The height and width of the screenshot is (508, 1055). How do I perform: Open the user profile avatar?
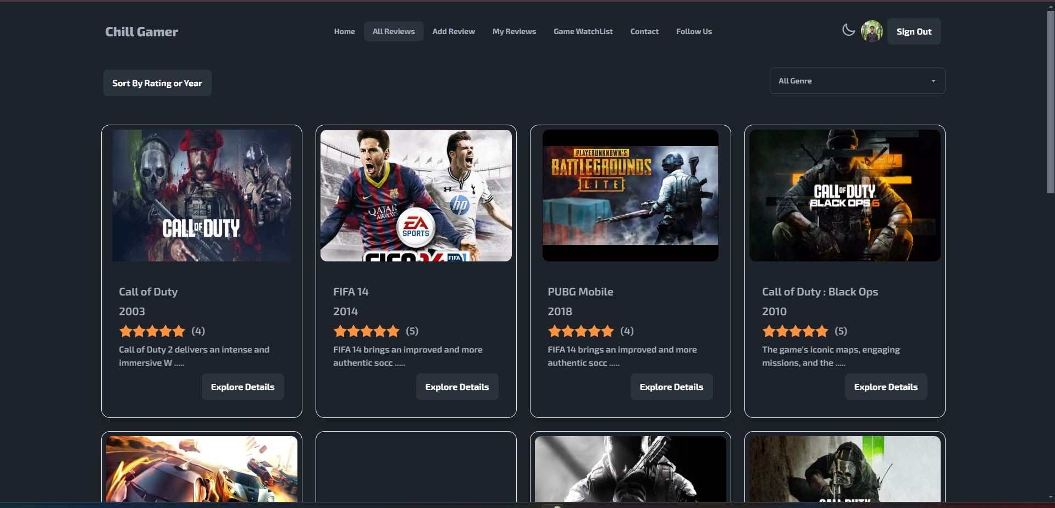click(872, 31)
